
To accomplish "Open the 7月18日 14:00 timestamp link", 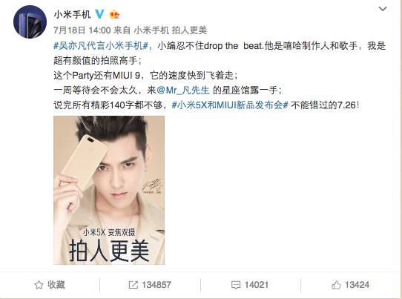I will [x=82, y=30].
